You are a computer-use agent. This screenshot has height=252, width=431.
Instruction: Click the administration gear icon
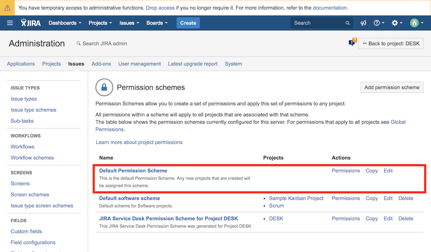tap(395, 23)
